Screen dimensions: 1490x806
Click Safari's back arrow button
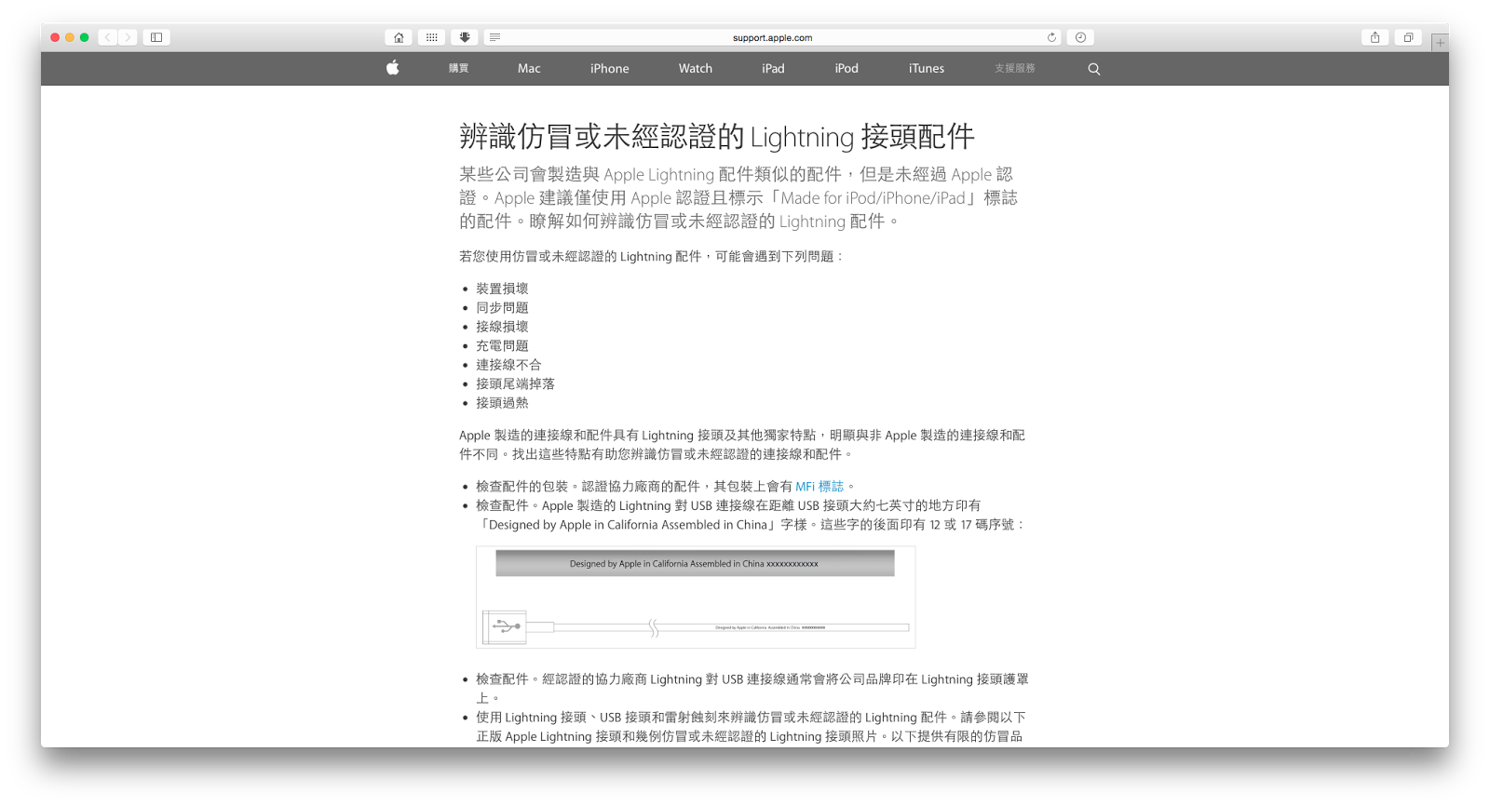[108, 37]
